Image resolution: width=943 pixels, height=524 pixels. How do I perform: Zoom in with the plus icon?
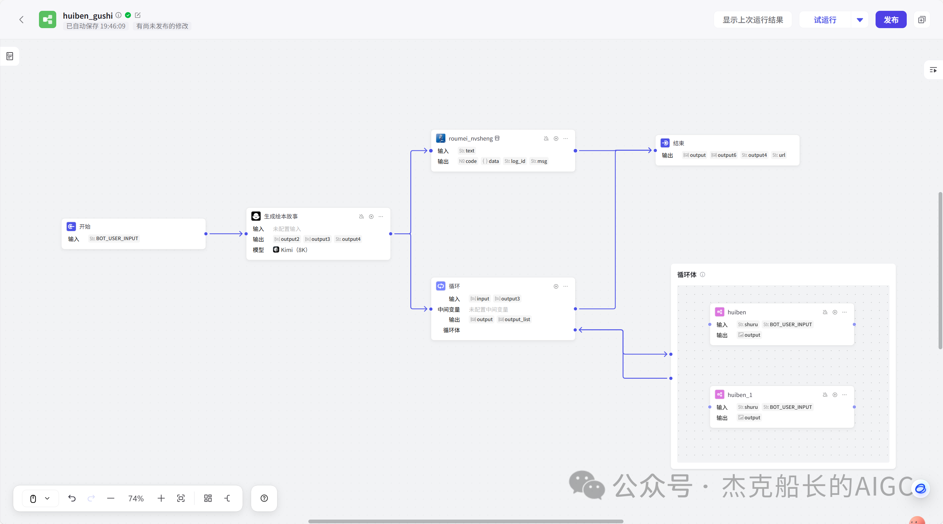point(161,498)
